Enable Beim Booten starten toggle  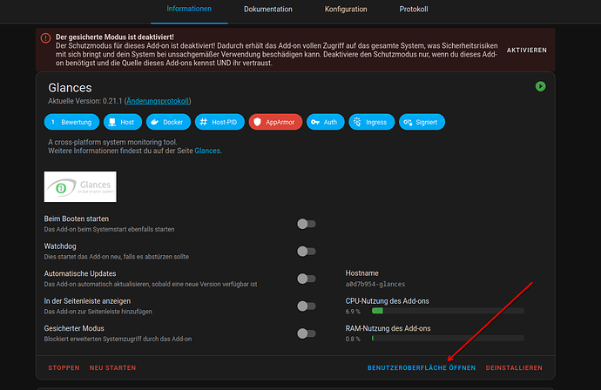point(307,224)
